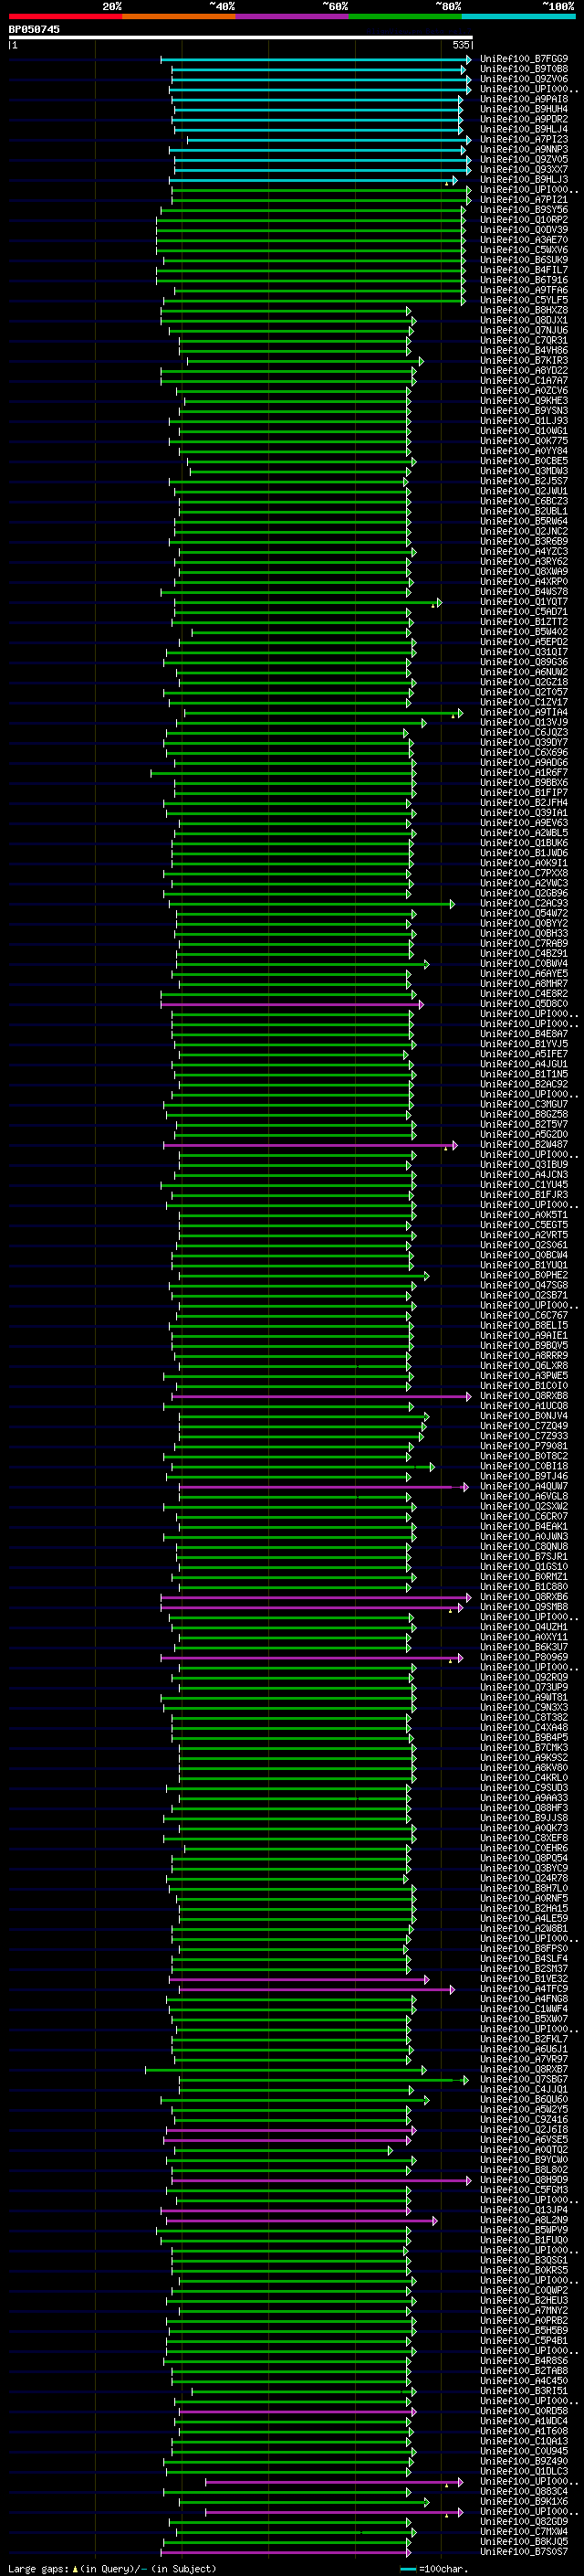Click the purple ~60% identity legend segment
584x2576 pixels.
point(293,16)
